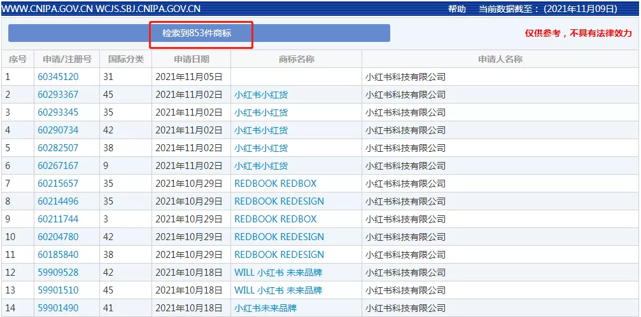Viewport: 641px width, 317px height.
Task: View application number 60204780
Action: (58, 237)
